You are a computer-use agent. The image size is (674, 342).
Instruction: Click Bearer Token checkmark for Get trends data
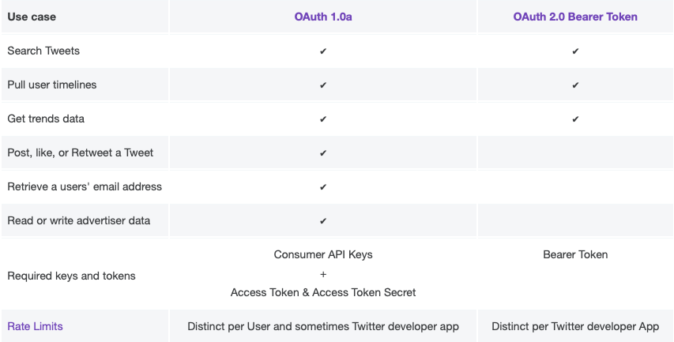(575, 119)
